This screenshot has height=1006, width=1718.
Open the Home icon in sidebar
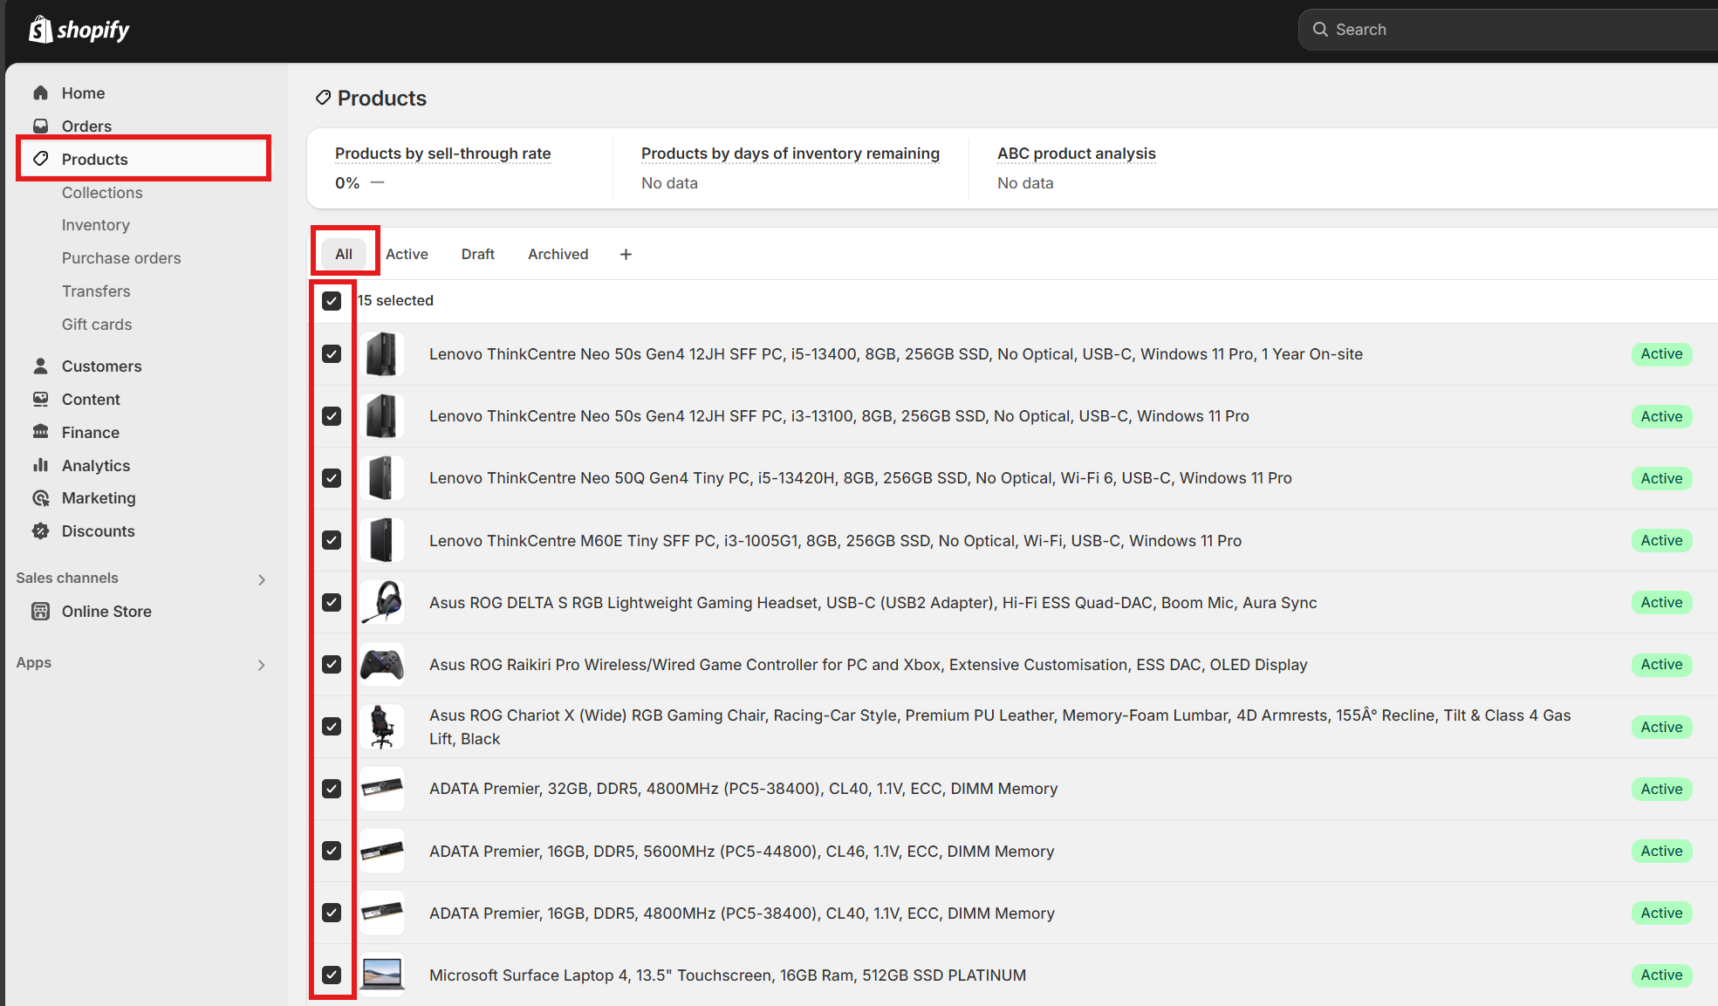(x=41, y=92)
